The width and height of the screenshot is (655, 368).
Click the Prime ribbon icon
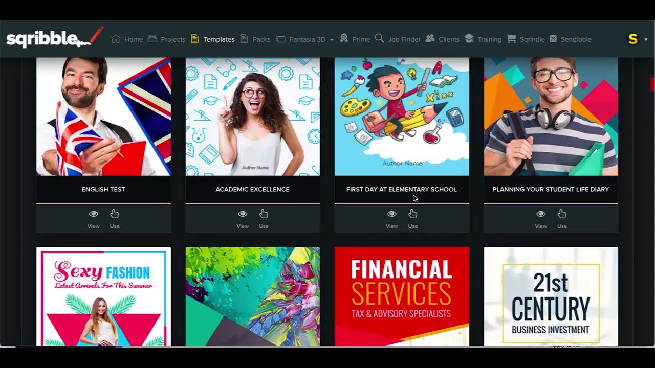point(344,38)
